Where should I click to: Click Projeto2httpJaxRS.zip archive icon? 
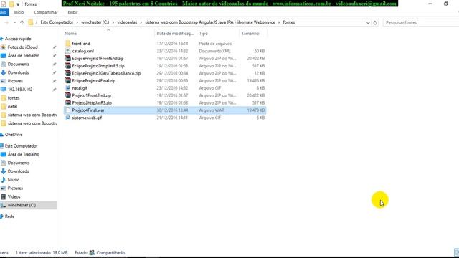(68, 103)
